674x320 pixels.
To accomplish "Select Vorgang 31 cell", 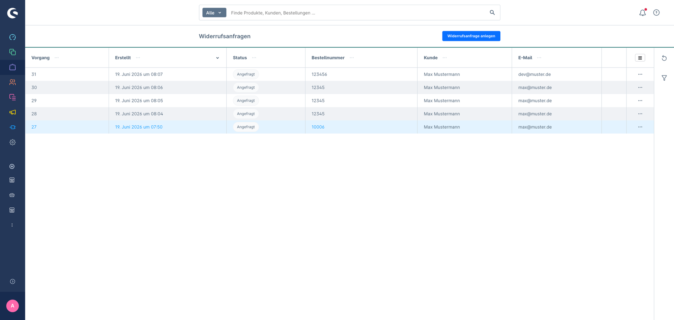I will [x=67, y=74].
